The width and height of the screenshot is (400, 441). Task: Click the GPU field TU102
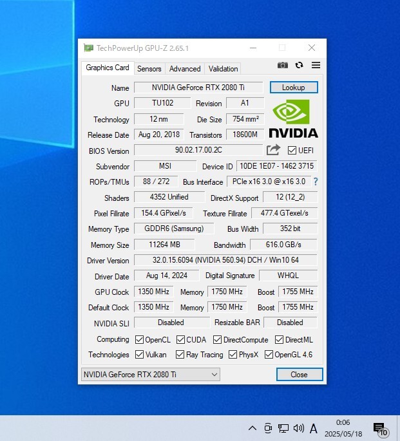pyautogui.click(x=162, y=103)
